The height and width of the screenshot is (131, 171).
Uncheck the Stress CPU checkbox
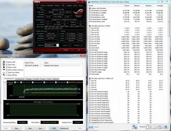pos(7,62)
